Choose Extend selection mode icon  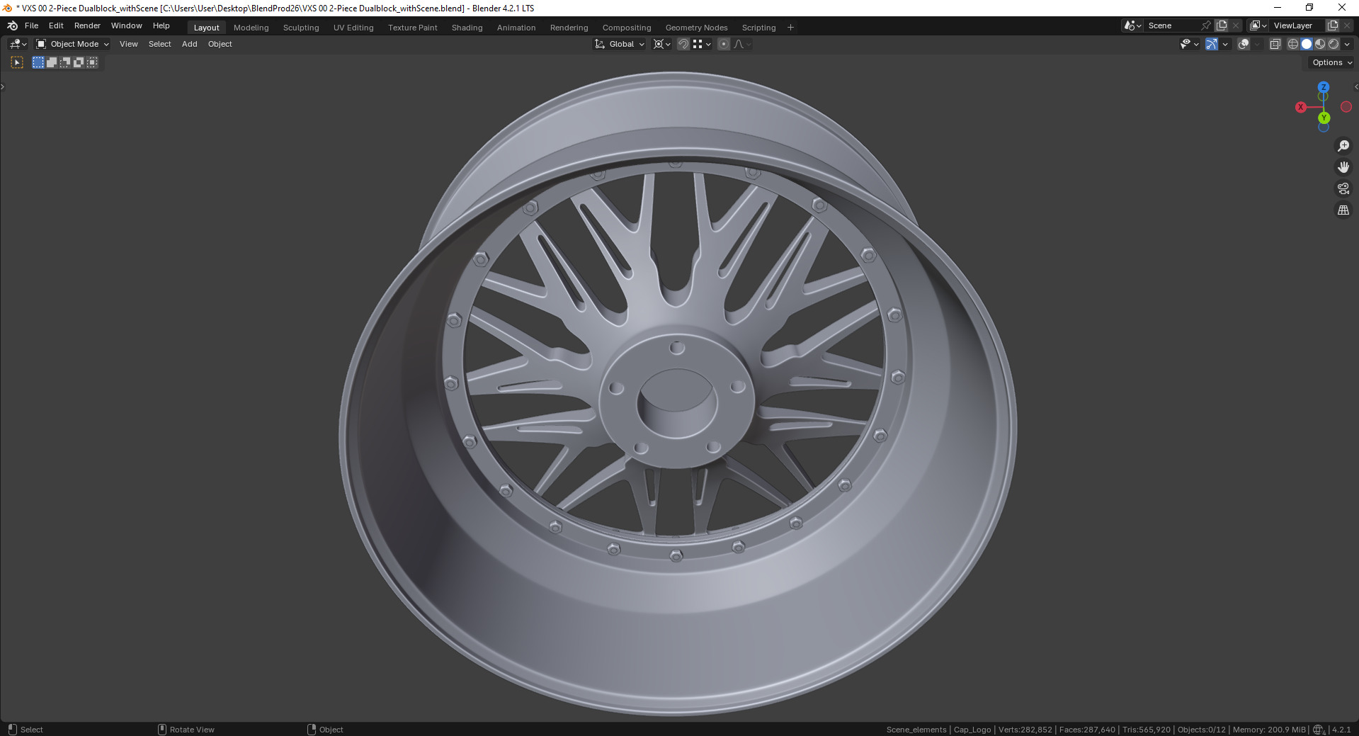click(x=52, y=62)
